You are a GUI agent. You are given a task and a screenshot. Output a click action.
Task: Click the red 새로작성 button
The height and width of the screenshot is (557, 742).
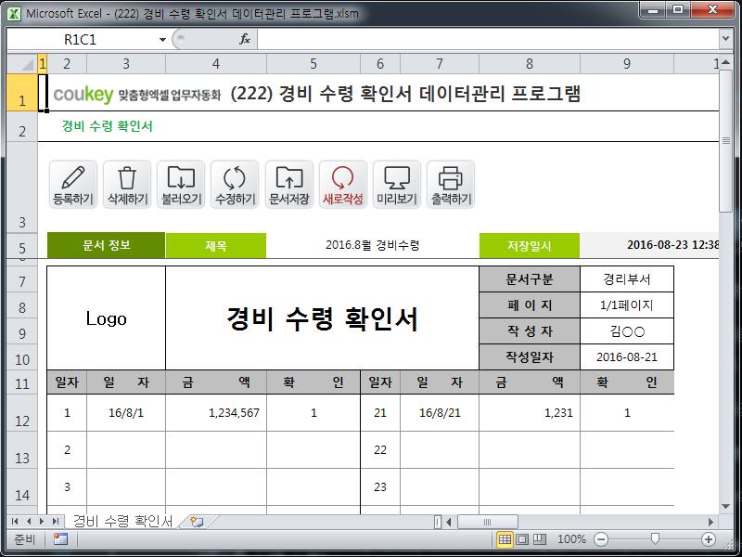click(343, 184)
